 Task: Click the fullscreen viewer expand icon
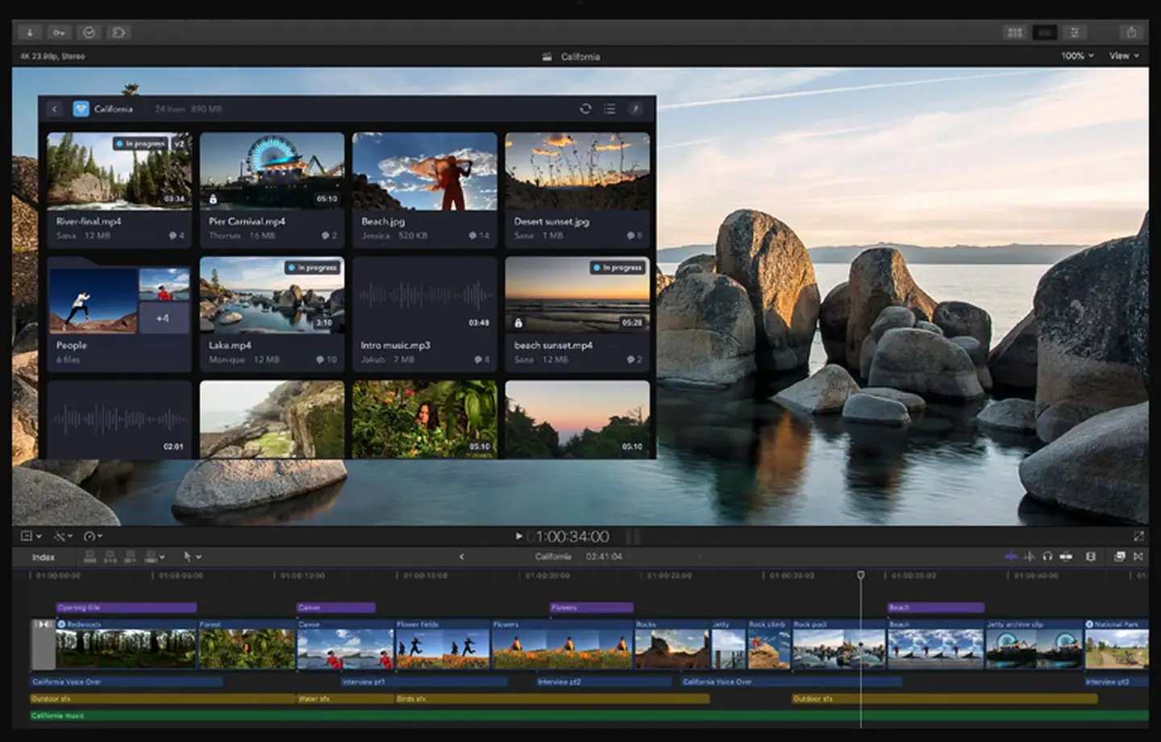pyautogui.click(x=1138, y=536)
